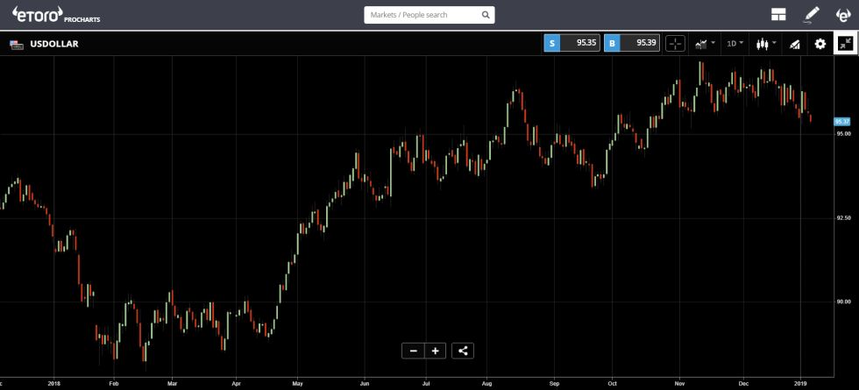Screen dimensions: 859x390
Task: Exit fullscreen with the collapse arrows icon
Action: 845,44
